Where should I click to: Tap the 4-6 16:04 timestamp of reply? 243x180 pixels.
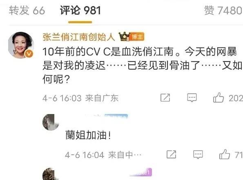tap(85, 155)
